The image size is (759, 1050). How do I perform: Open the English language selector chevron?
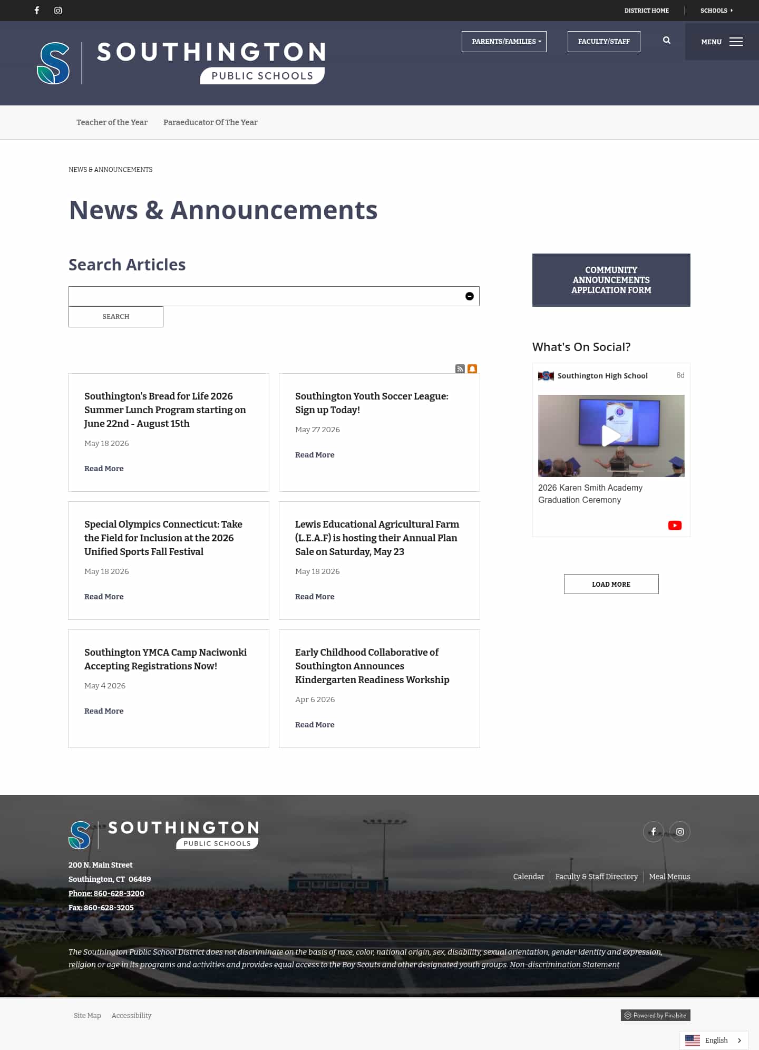point(739,1041)
